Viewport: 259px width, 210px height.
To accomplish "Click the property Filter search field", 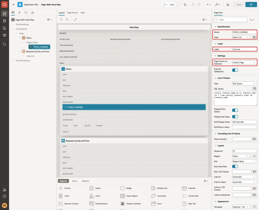I will pyautogui.click(x=231, y=20).
